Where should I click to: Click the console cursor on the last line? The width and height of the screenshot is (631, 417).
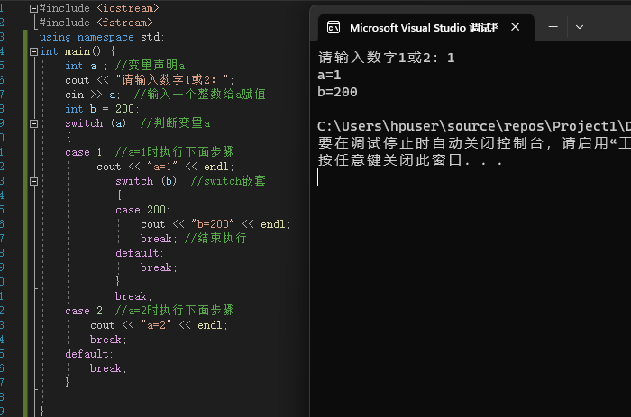pyautogui.click(x=319, y=177)
